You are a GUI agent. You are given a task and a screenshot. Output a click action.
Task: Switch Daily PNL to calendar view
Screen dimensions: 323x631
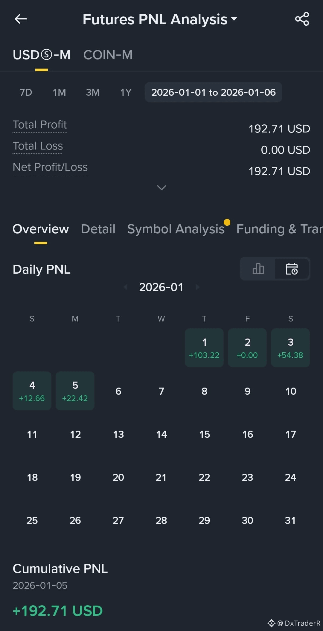[x=292, y=269]
